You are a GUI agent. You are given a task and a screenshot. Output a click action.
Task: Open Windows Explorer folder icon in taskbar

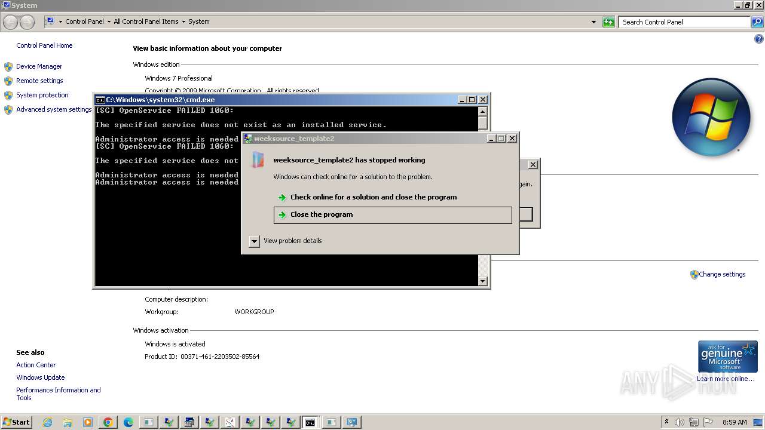[68, 422]
